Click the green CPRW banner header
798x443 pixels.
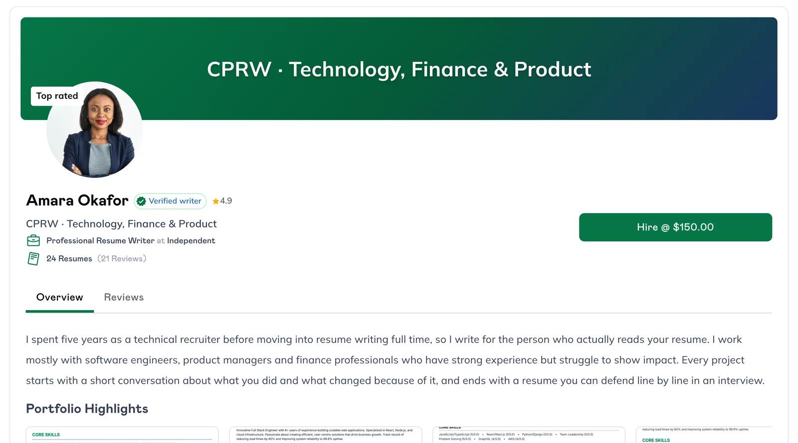pos(399,69)
